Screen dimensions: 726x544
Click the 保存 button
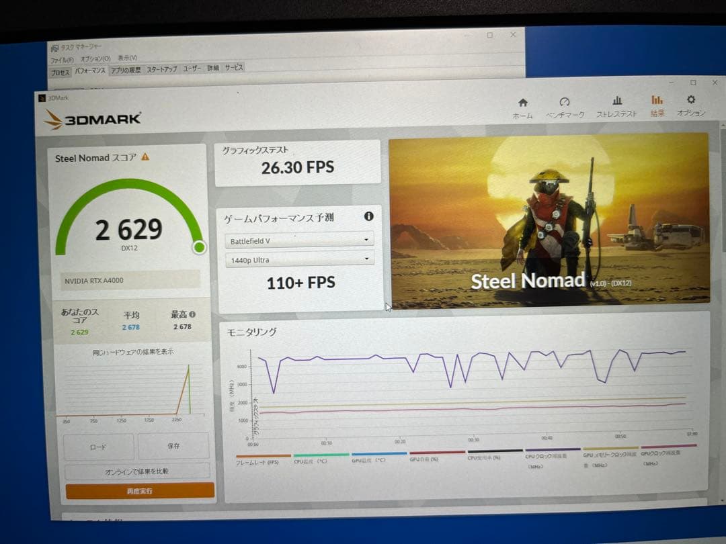click(173, 446)
